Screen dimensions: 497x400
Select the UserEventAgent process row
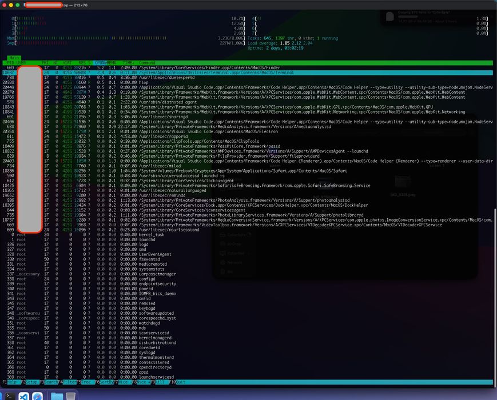248,254
